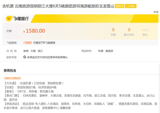Click the 费用包含 section heading

pos(10,71)
